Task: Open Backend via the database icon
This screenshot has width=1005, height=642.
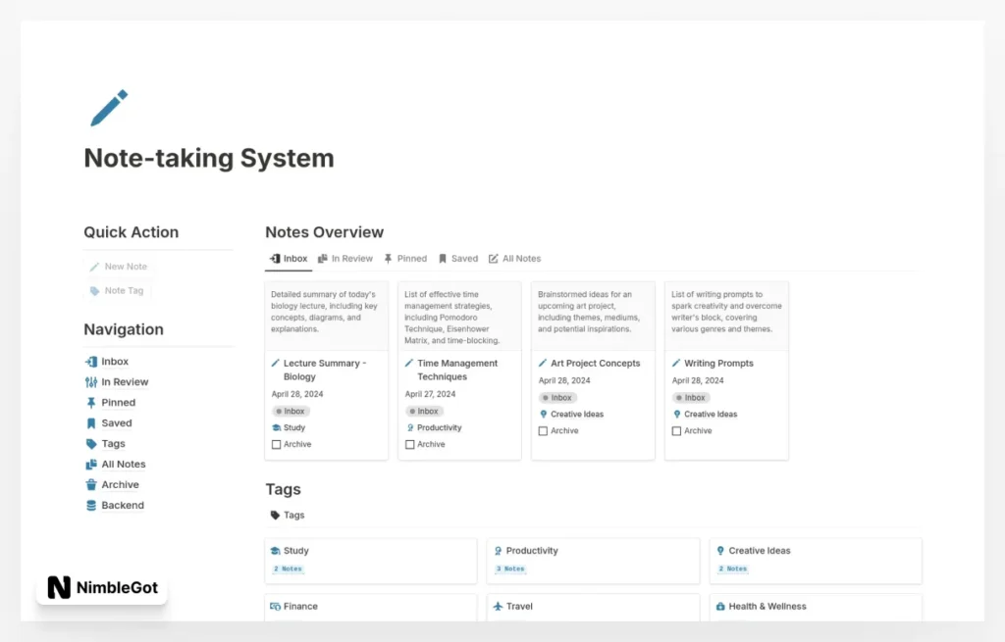Action: point(93,505)
